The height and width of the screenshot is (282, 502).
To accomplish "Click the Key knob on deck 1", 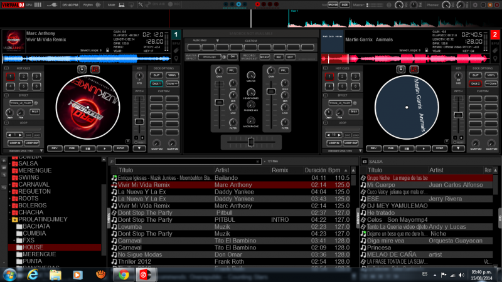I will point(139,76).
